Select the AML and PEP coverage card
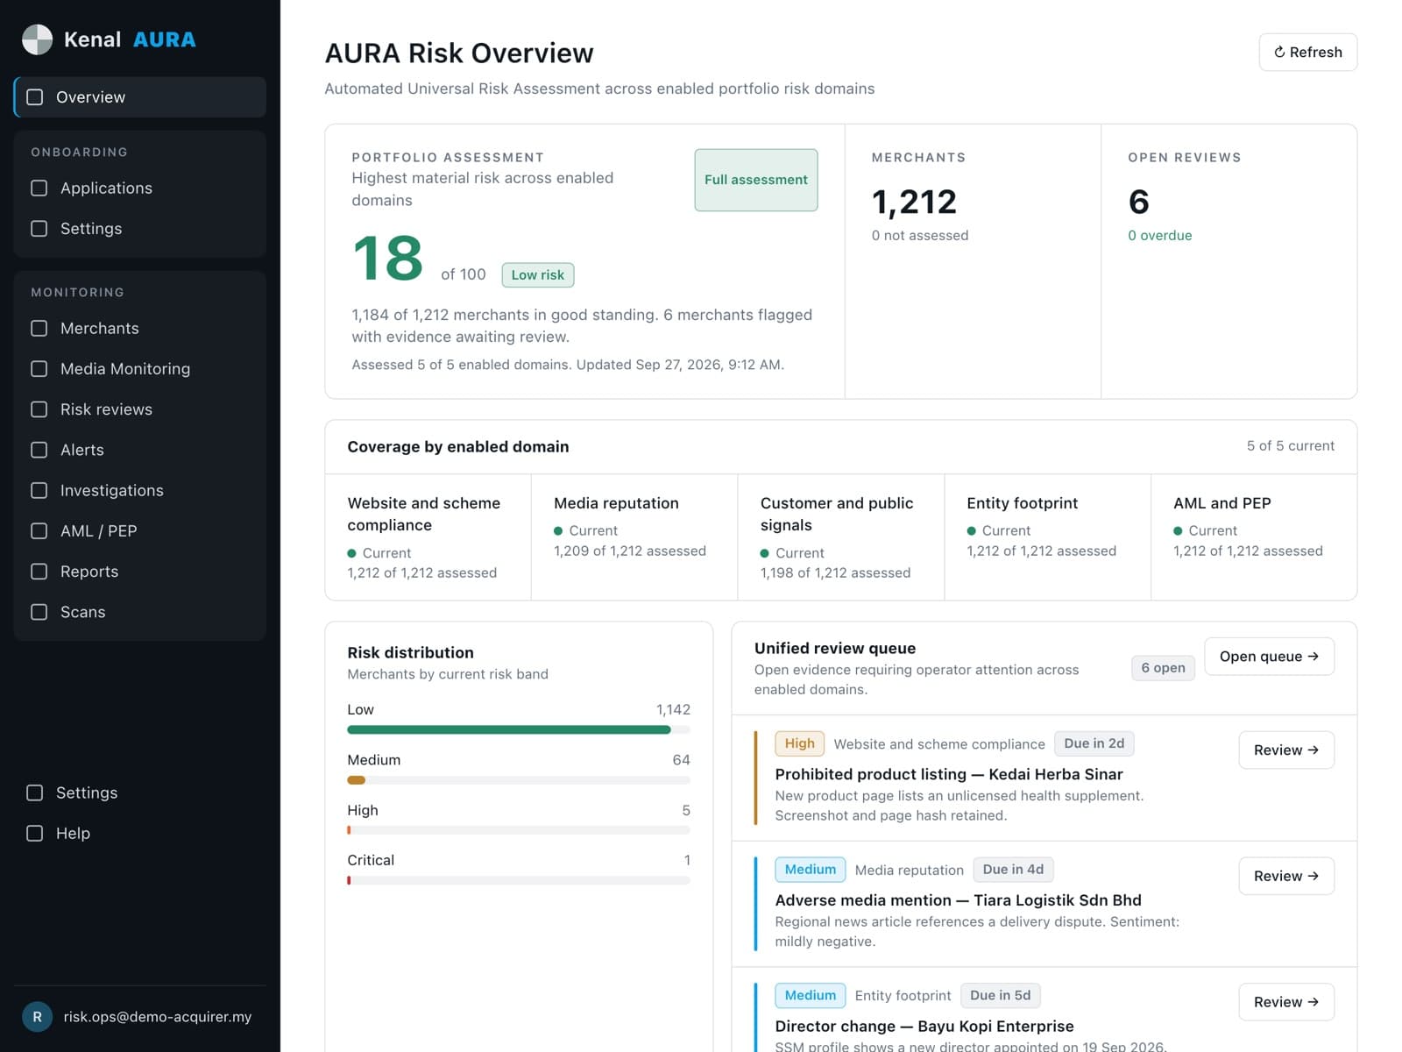This screenshot has width=1402, height=1052. [x=1254, y=537]
